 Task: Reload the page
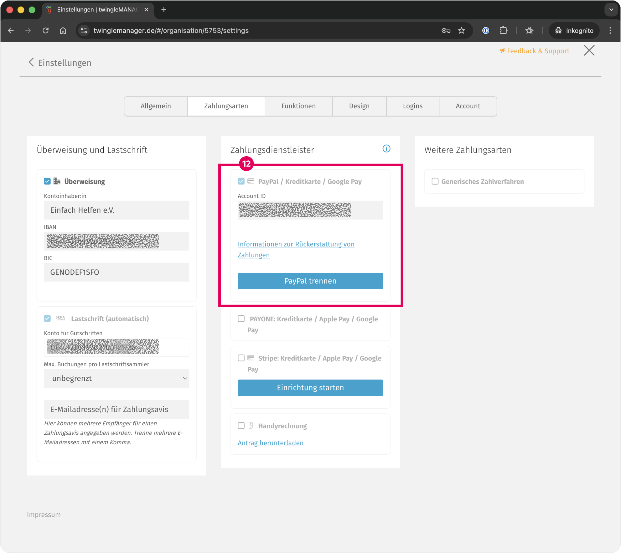pyautogui.click(x=46, y=30)
